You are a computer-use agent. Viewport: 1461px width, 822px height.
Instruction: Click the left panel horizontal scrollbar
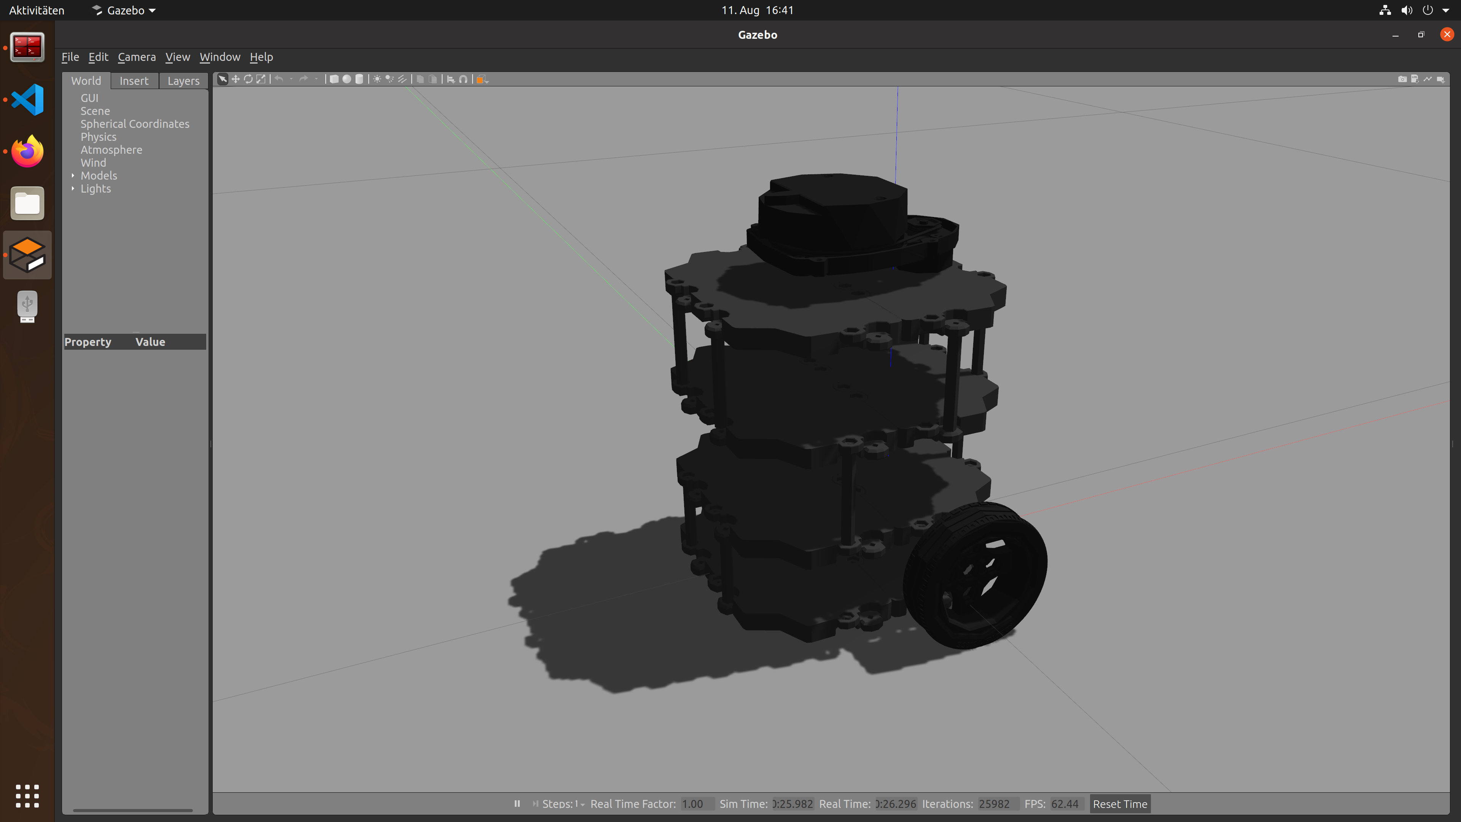(133, 810)
